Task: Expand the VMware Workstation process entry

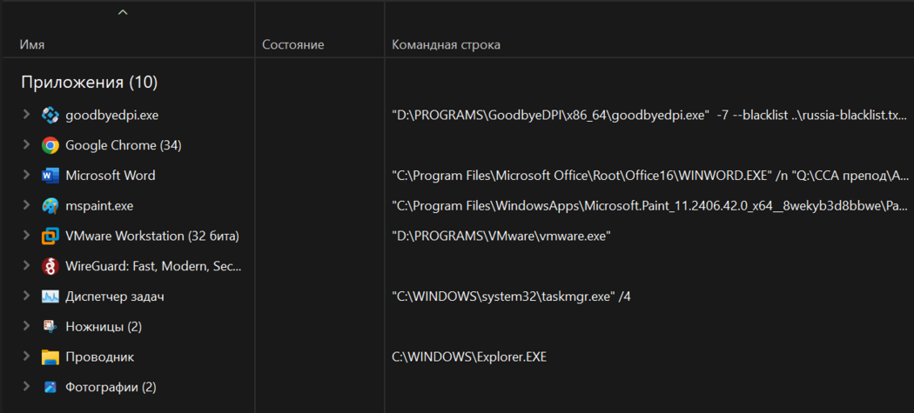Action: pyautogui.click(x=26, y=236)
